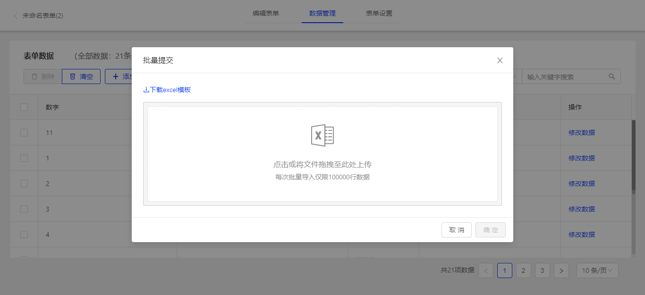The image size is (645, 295).
Task: Click the 未命名表单(2) title
Action: 43,16
